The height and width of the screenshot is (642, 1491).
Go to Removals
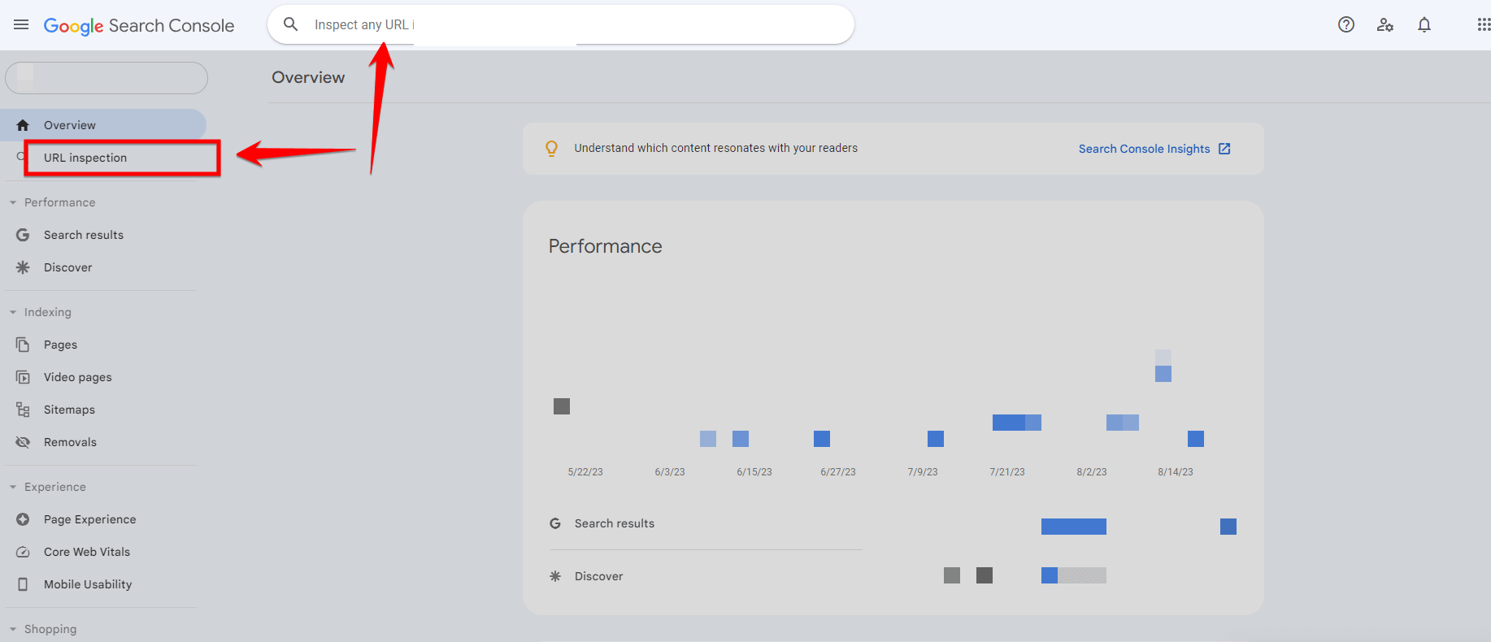tap(71, 442)
